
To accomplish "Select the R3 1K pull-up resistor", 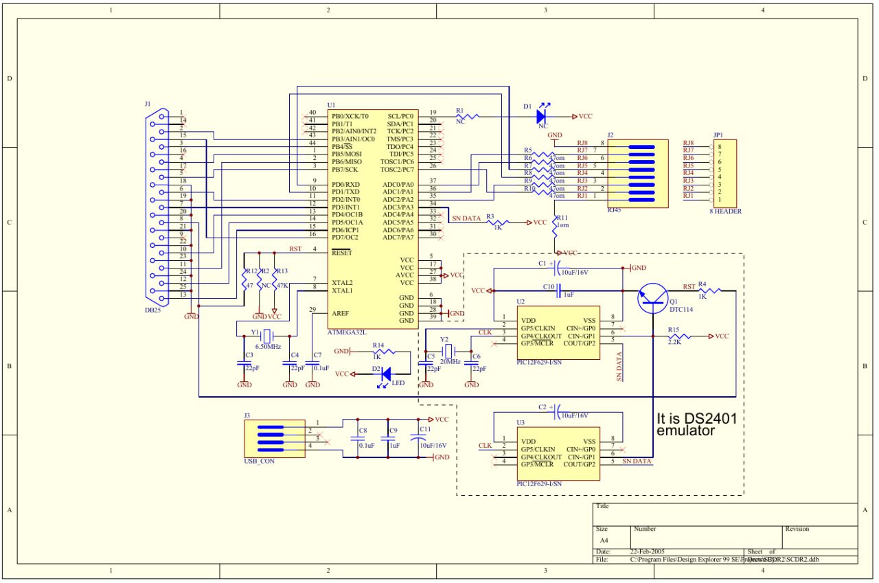I will [499, 222].
